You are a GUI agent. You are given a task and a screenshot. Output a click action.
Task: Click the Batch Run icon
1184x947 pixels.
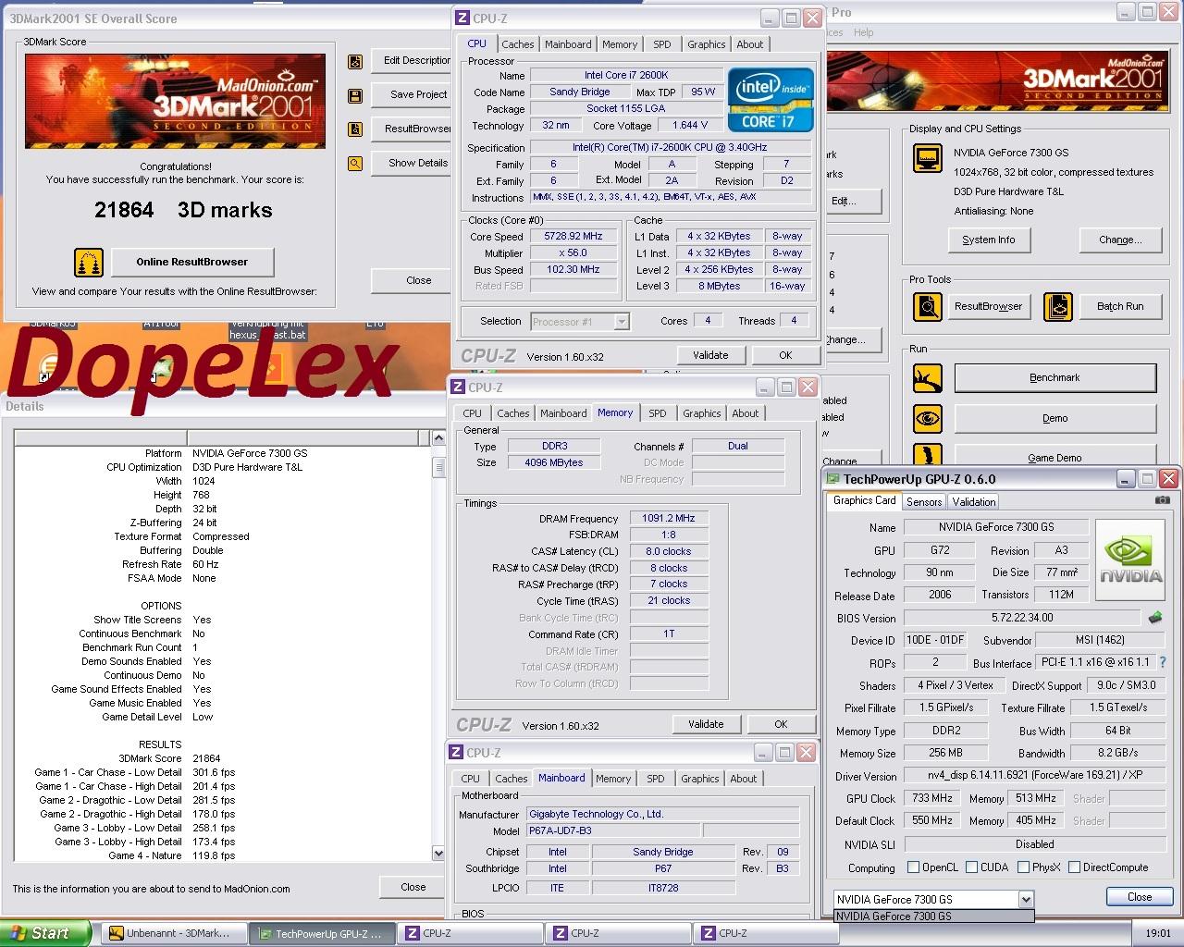coord(1058,306)
